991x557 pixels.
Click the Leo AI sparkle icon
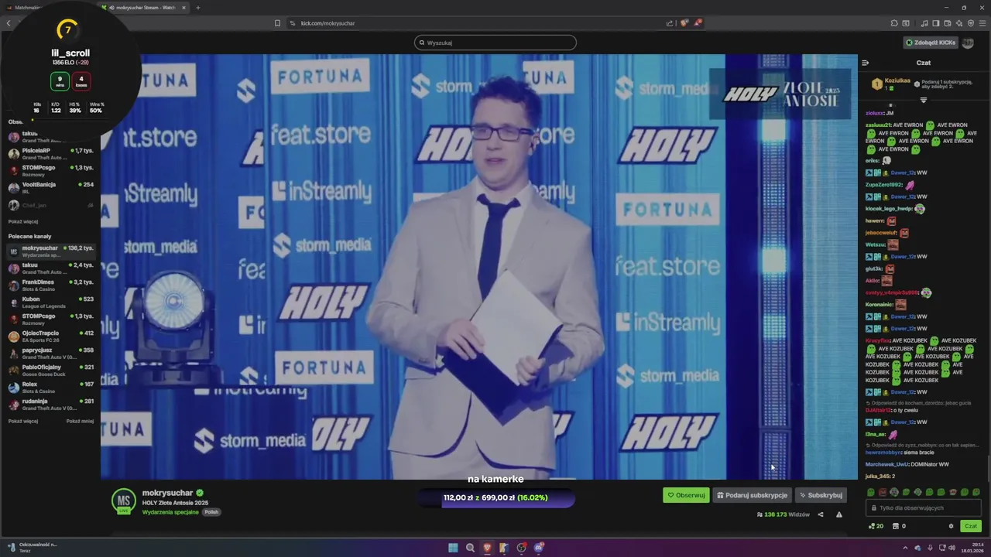[958, 23]
